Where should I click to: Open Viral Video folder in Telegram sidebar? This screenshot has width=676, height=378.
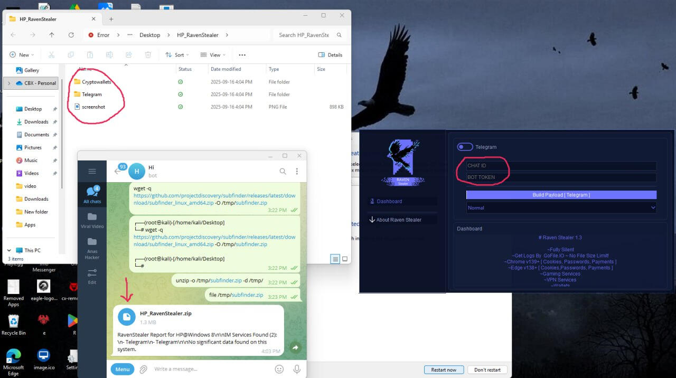pos(92,220)
